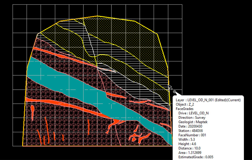Click the circular snap crosshair cursor marker

coord(174,92)
